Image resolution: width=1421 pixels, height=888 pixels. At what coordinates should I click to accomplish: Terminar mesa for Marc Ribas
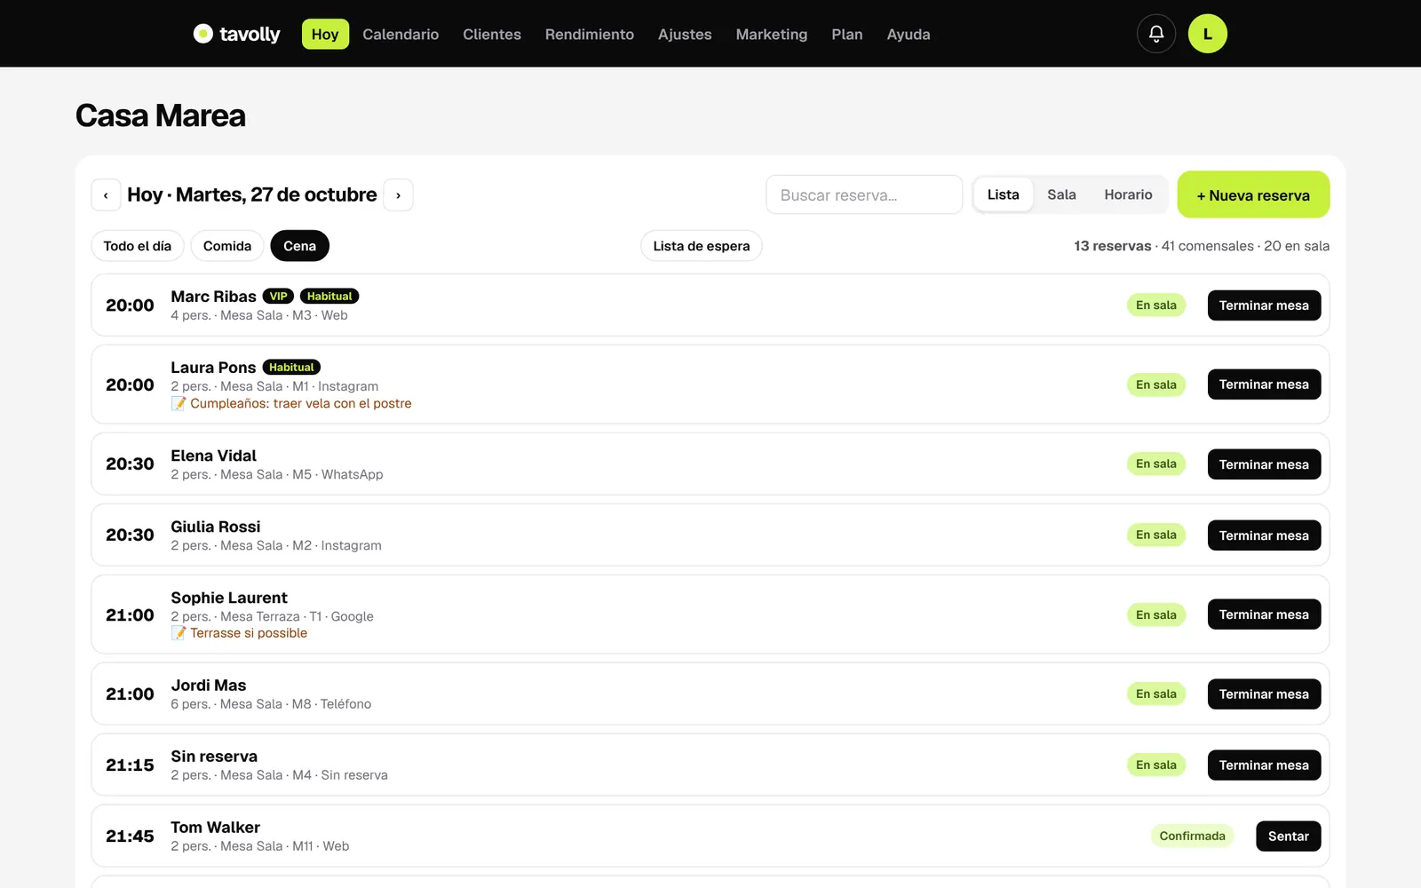[x=1264, y=305]
